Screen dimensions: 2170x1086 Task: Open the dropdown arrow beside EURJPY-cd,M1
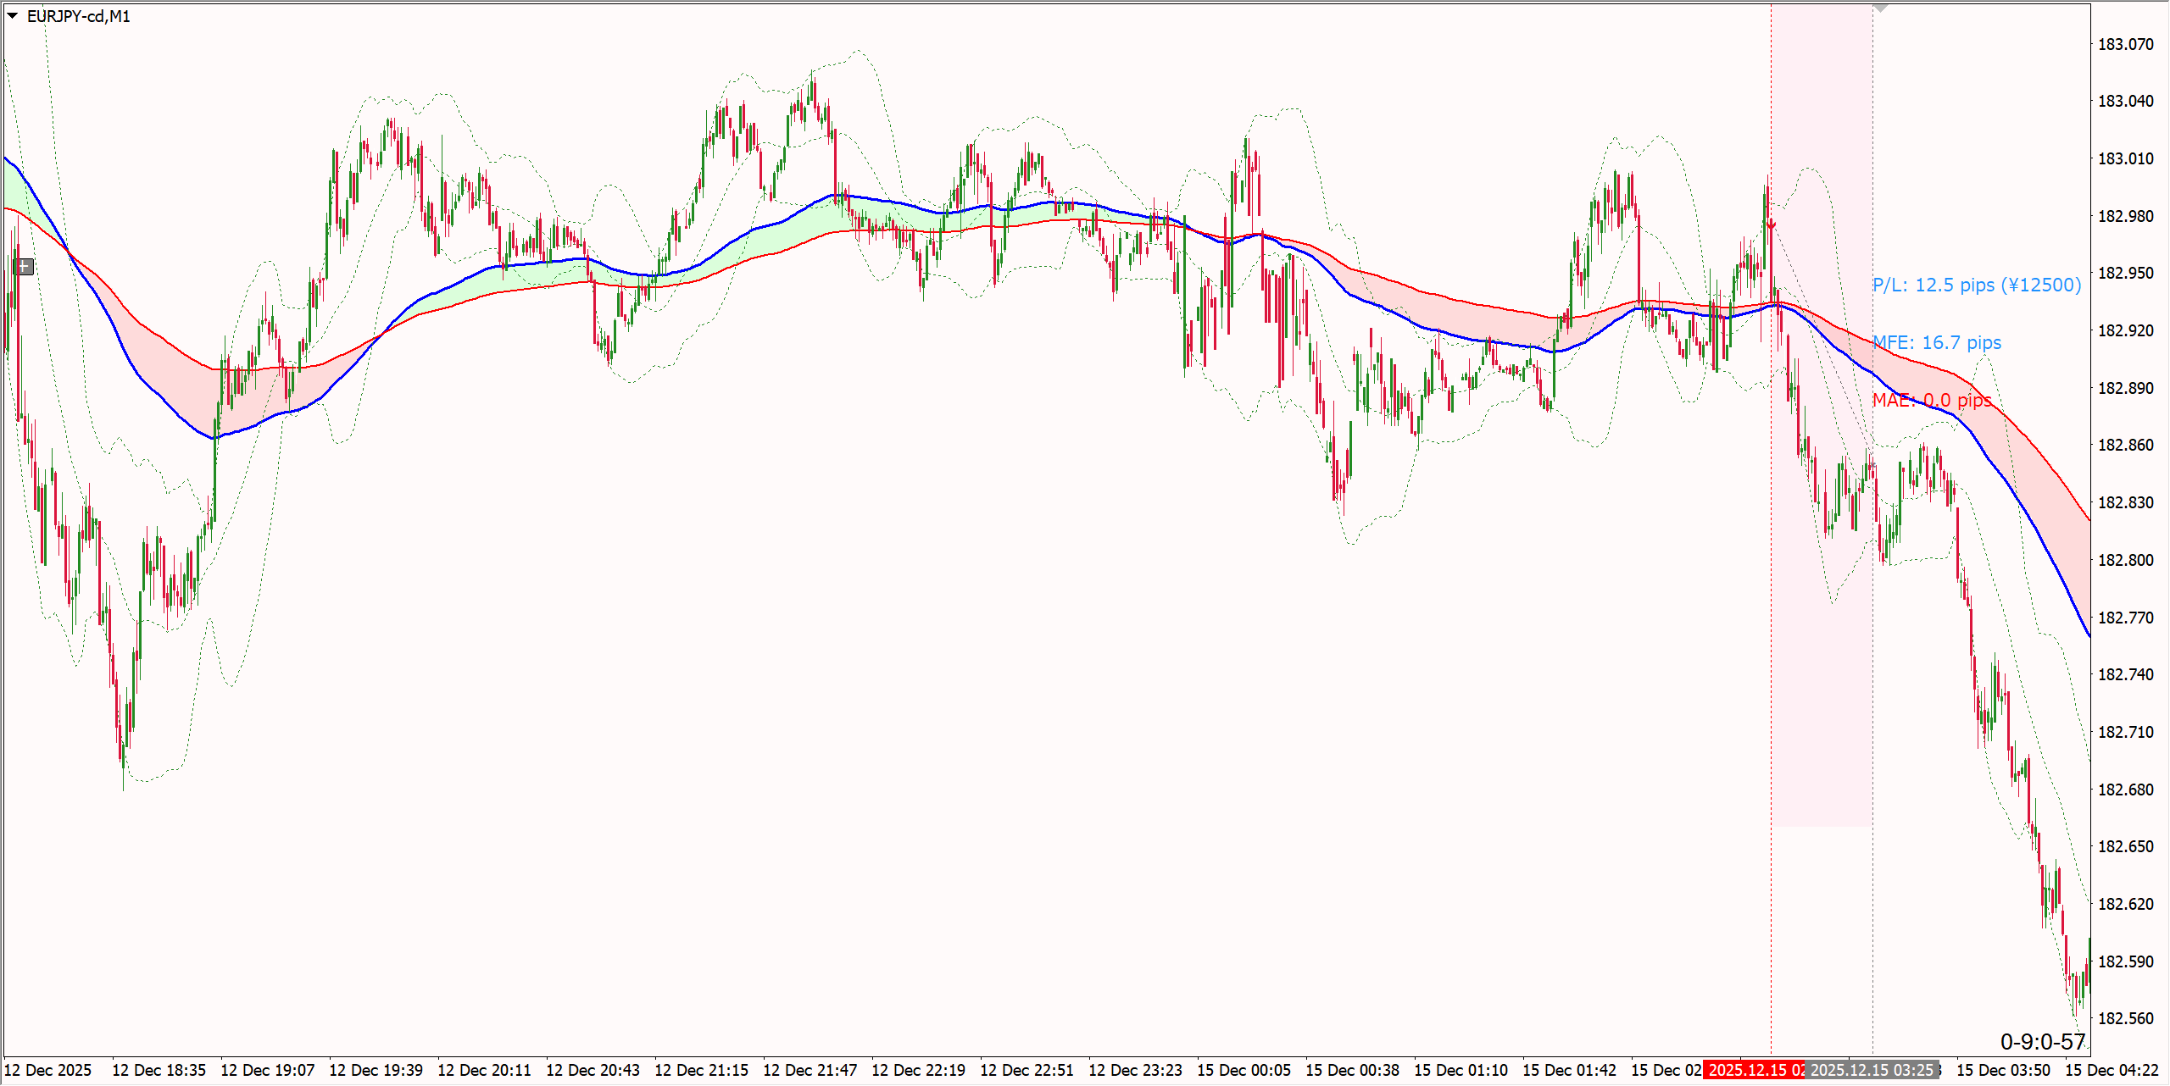click(x=13, y=15)
